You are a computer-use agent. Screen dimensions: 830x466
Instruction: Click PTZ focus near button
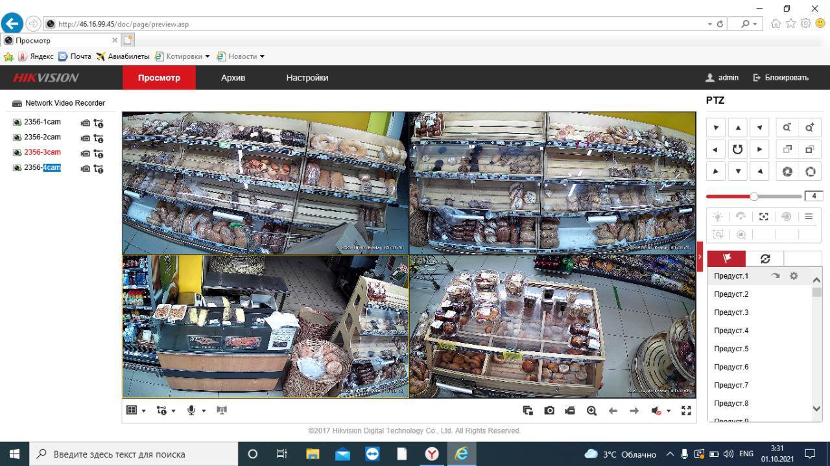787,150
